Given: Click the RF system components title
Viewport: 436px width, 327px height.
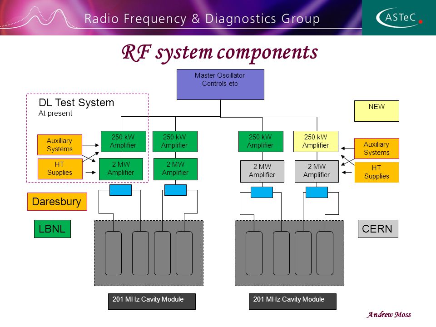Looking at the screenshot, I should 220,53.
